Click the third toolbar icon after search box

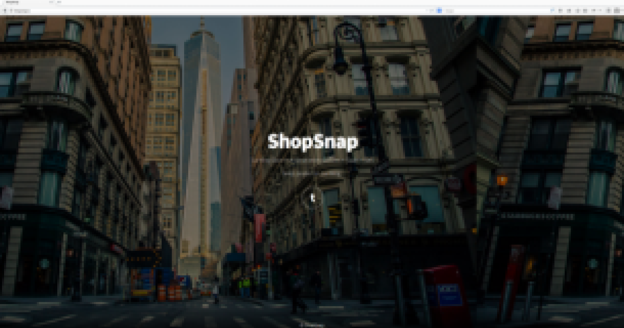[x=578, y=10]
